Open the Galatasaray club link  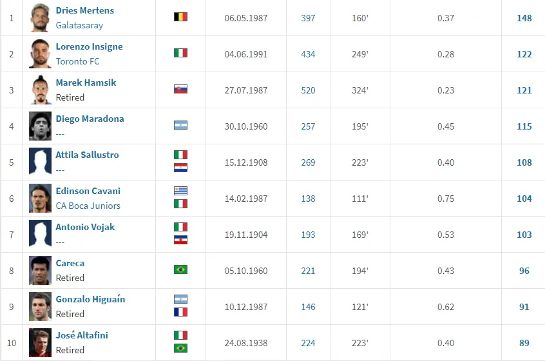click(79, 25)
